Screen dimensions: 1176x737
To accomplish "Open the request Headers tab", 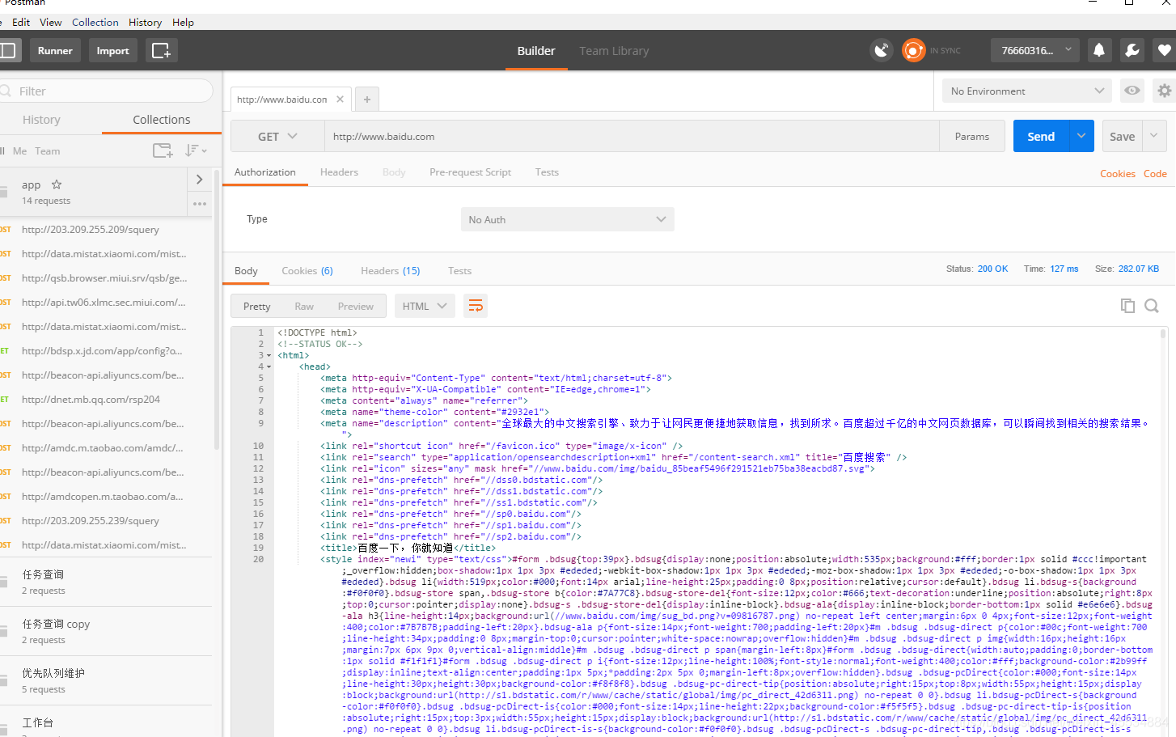I will pyautogui.click(x=339, y=172).
